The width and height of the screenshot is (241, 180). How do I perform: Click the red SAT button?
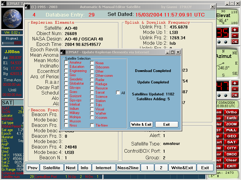pos(231,142)
